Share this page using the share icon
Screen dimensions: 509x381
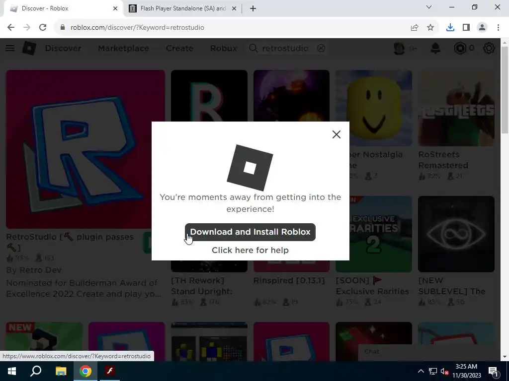pyautogui.click(x=415, y=28)
